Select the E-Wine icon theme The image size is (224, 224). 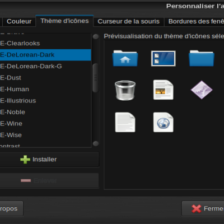pos(45,124)
